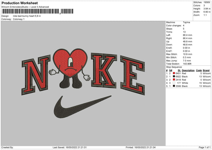
Task: Click the Width value 6.80 in
Action: pyautogui.click(x=207, y=12)
